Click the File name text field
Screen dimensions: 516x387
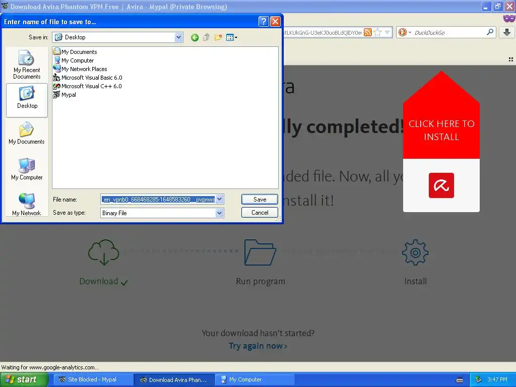pos(158,200)
